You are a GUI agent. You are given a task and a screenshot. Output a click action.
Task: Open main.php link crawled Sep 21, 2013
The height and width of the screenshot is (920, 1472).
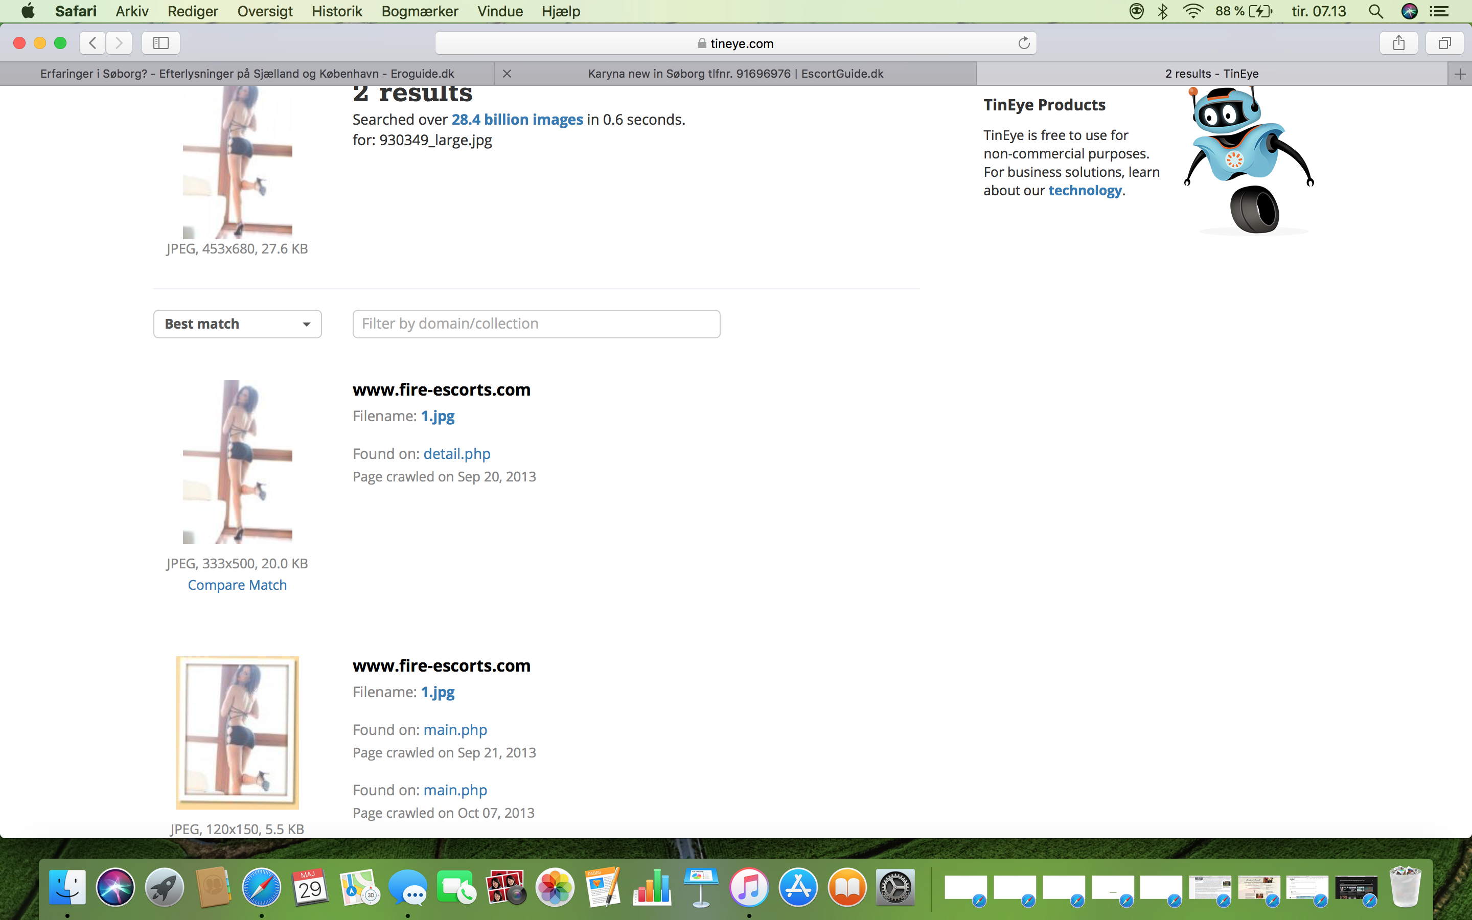point(455,729)
